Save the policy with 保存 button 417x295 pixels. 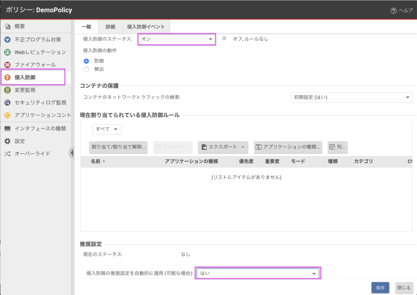[380, 288]
